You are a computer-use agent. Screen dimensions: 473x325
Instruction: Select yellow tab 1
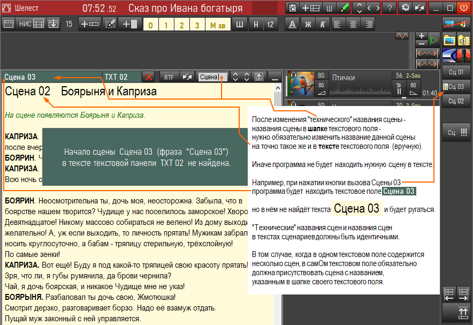166,25
